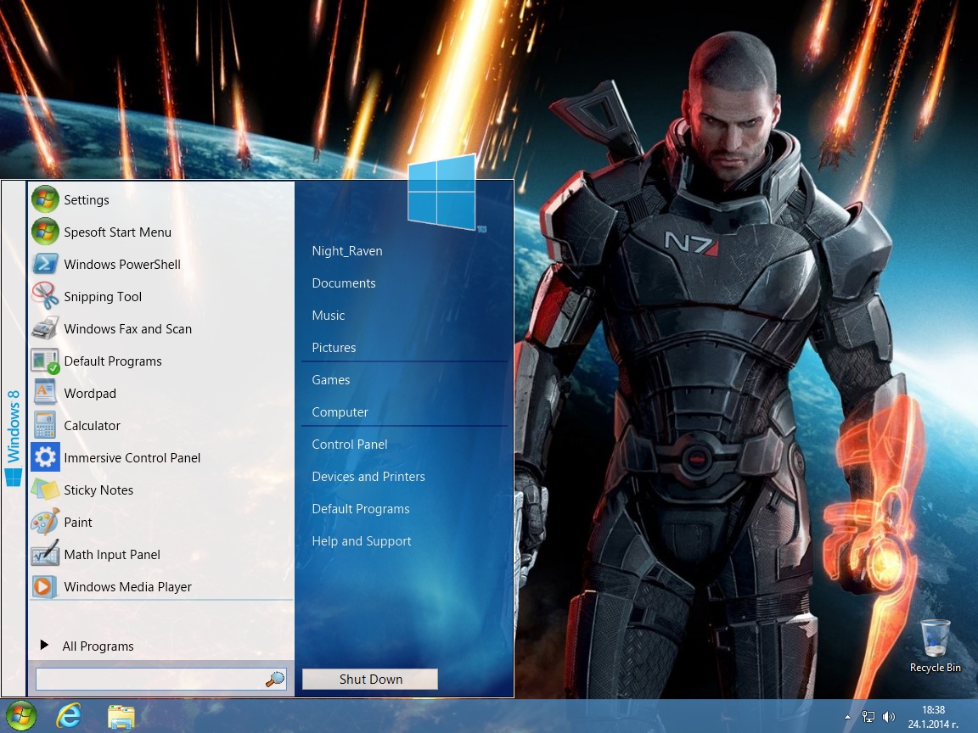Click the Calculator icon

[45, 426]
